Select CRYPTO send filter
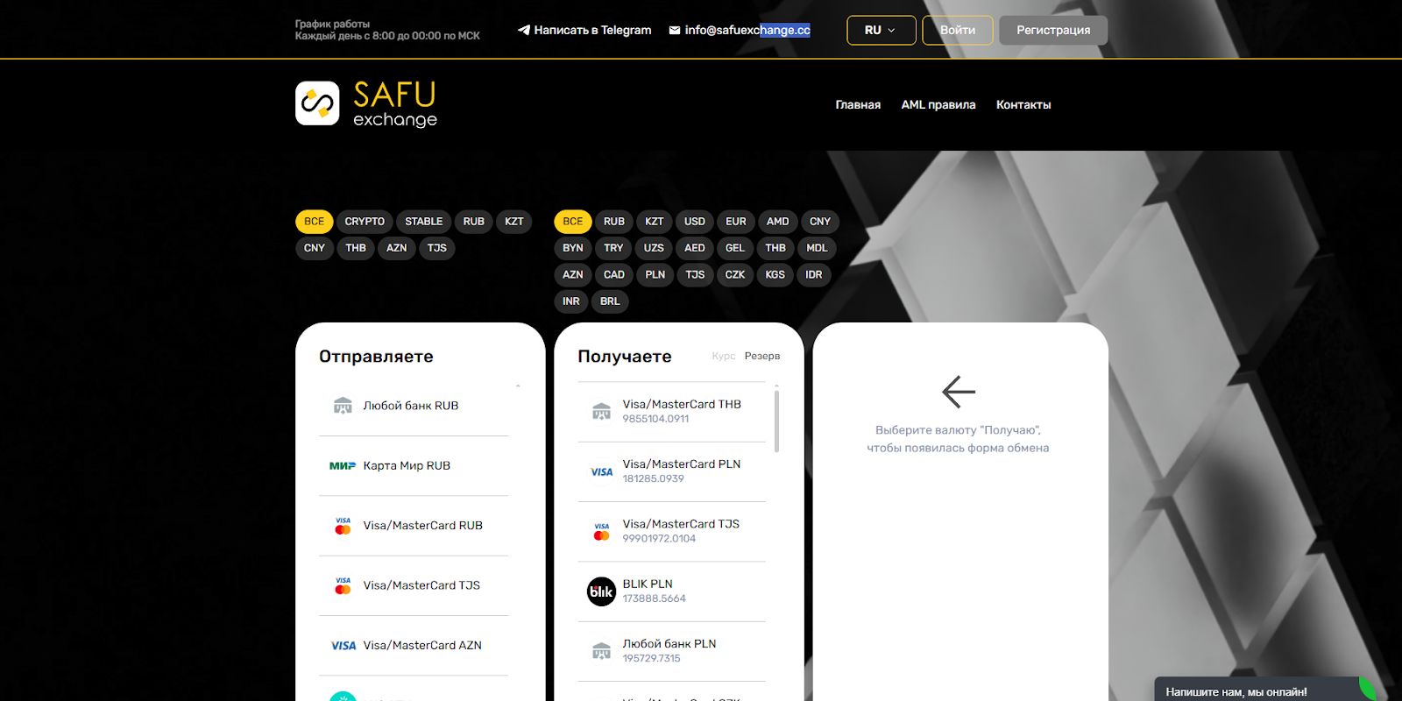The image size is (1402, 701). 365,222
